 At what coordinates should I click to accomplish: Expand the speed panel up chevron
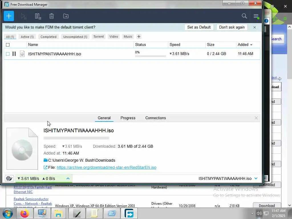click(x=68, y=179)
